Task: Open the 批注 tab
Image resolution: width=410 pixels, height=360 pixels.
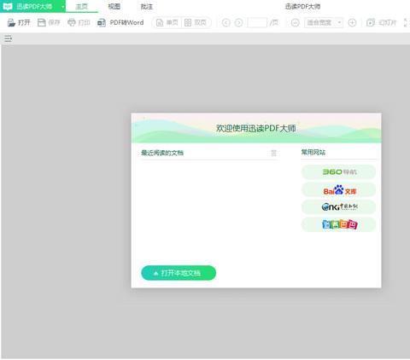Action: pyautogui.click(x=147, y=6)
